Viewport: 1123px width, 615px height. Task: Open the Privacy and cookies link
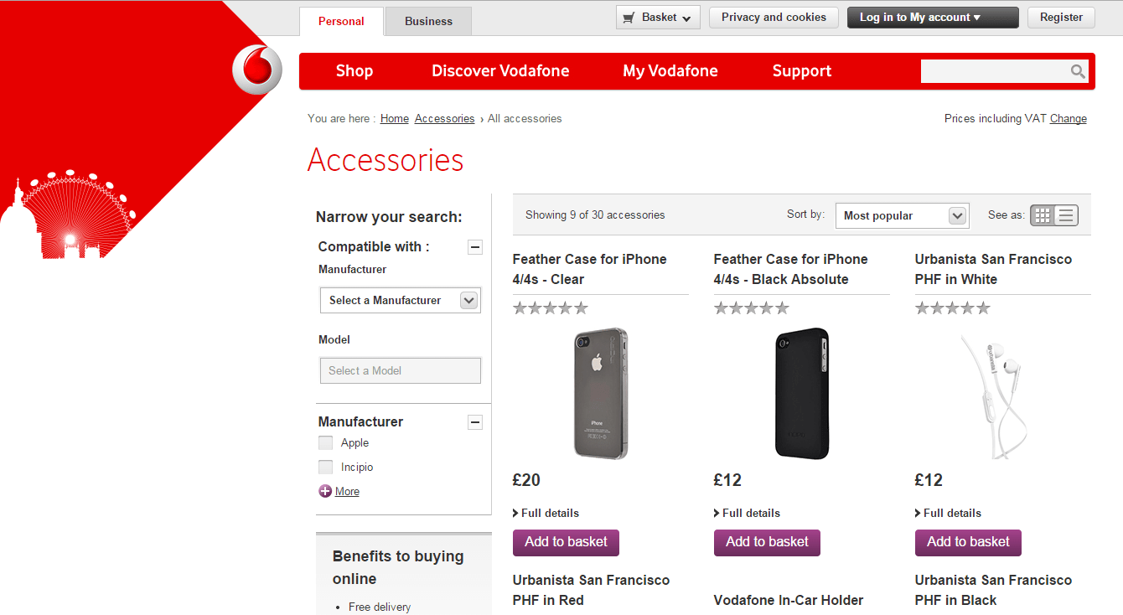774,18
